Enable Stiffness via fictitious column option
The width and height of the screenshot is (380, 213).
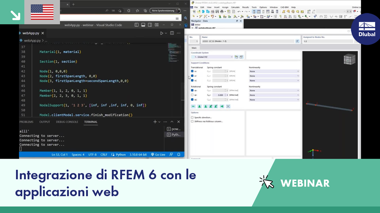pos(192,121)
